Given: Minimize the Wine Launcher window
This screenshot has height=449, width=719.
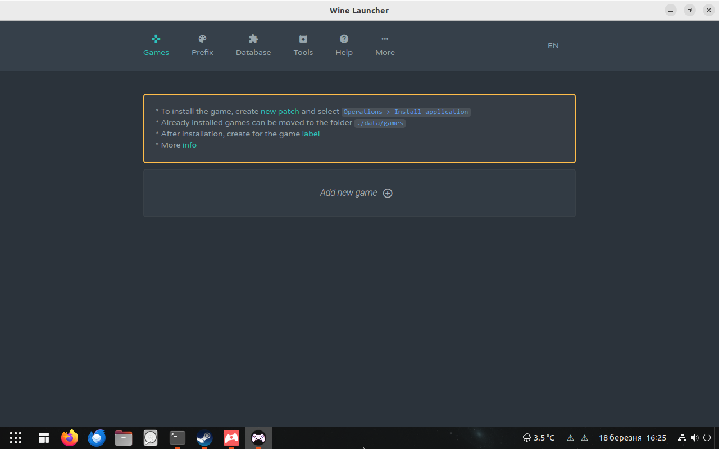Looking at the screenshot, I should 671,10.
